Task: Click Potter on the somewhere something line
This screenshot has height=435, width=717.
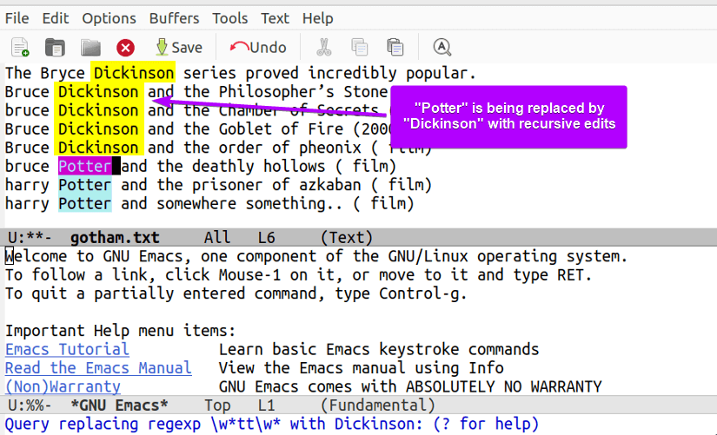Action: coord(85,204)
